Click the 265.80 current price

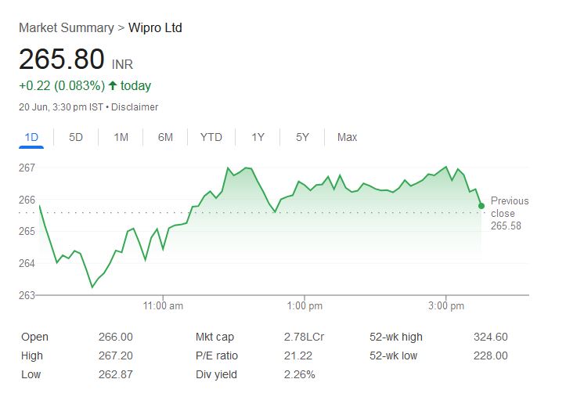(x=62, y=60)
